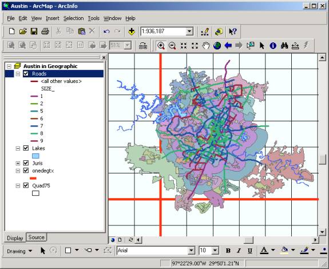This screenshot has height=269, width=329.
Task: Open the map scale dropdown
Action: [189, 31]
